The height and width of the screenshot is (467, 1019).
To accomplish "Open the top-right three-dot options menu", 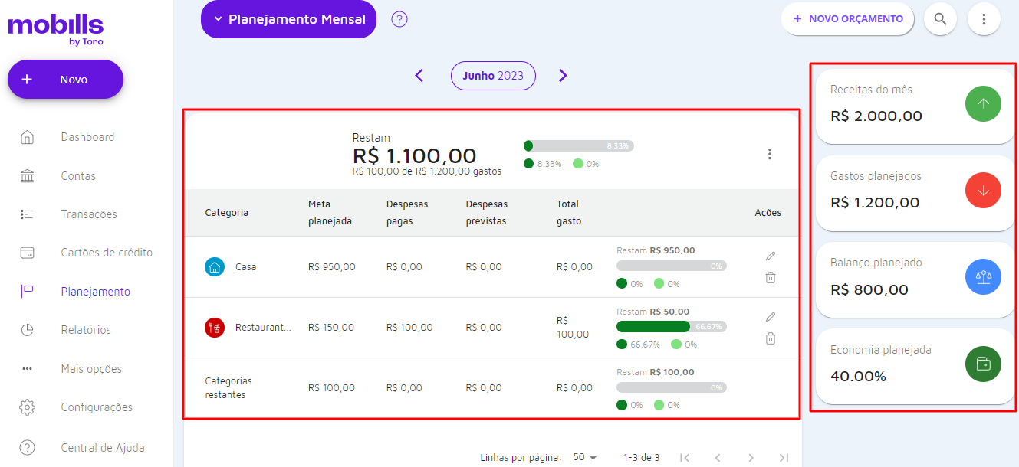I will click(x=984, y=18).
